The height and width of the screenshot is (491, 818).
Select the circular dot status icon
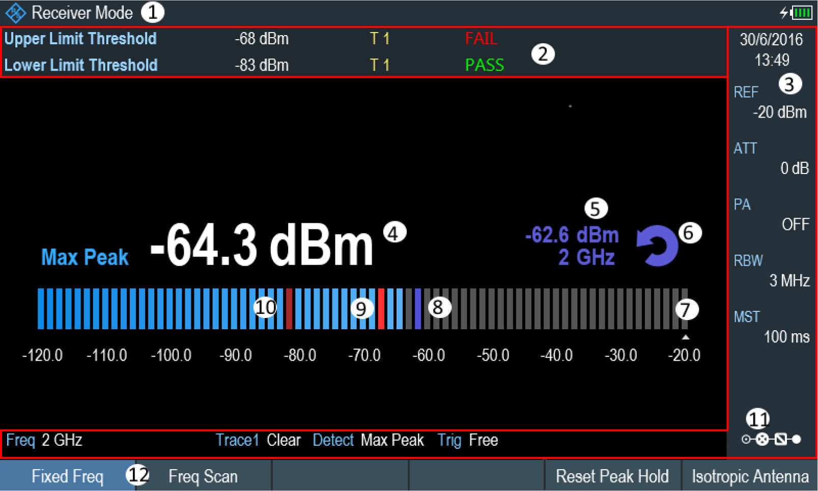tap(746, 439)
